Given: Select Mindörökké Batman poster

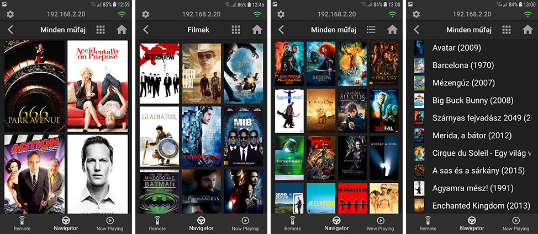Looking at the screenshot, I should (x=159, y=192).
